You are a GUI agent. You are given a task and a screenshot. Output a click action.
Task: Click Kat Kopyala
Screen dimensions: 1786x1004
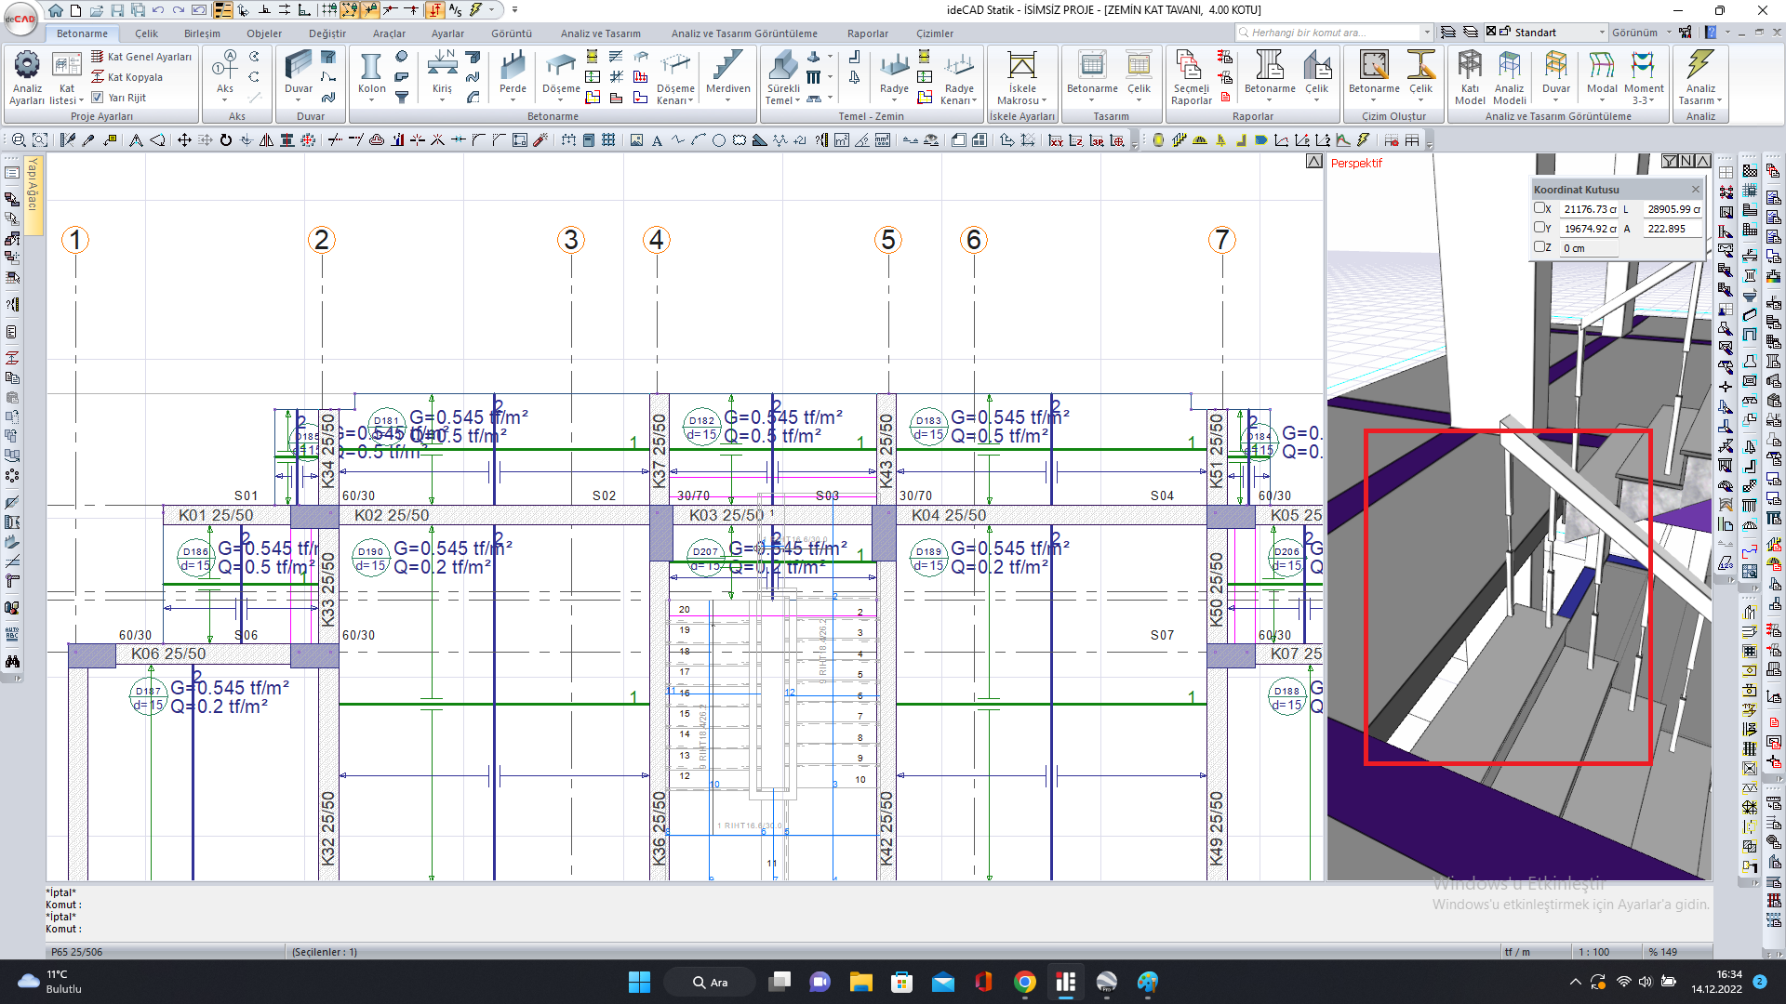pyautogui.click(x=127, y=77)
